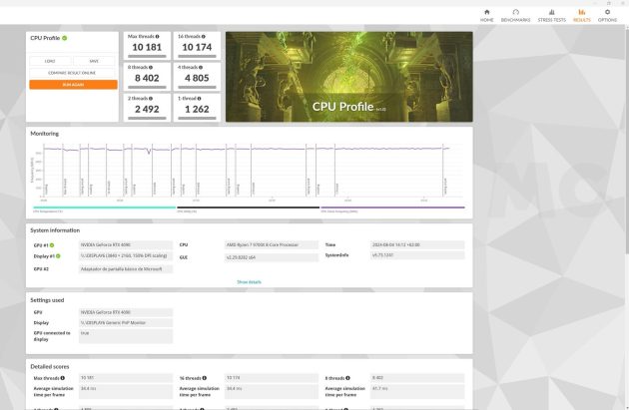This screenshot has width=629, height=410.
Task: Click the Compare Result Online button
Action: pyautogui.click(x=73, y=73)
